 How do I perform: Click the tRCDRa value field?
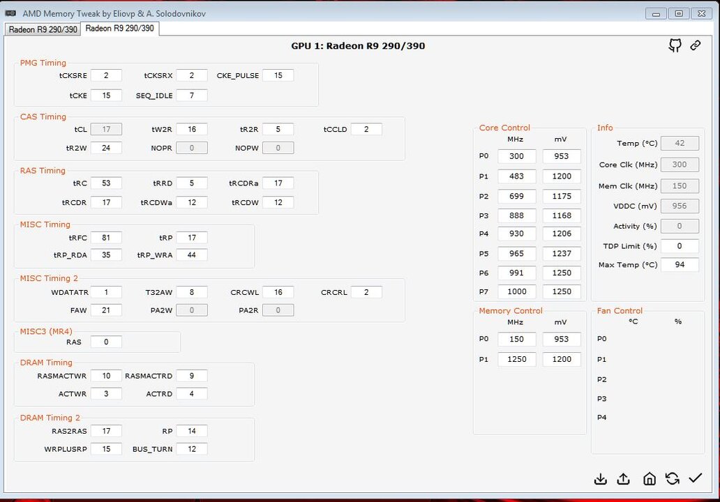tap(278, 183)
